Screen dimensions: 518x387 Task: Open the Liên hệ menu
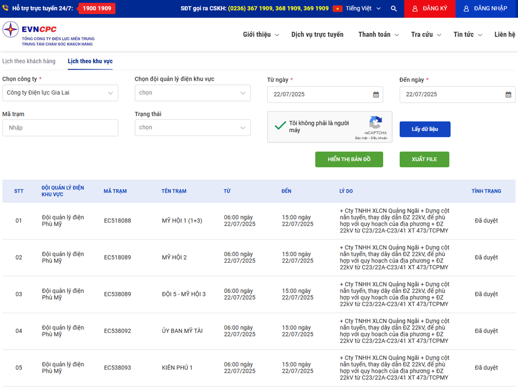[x=504, y=35]
